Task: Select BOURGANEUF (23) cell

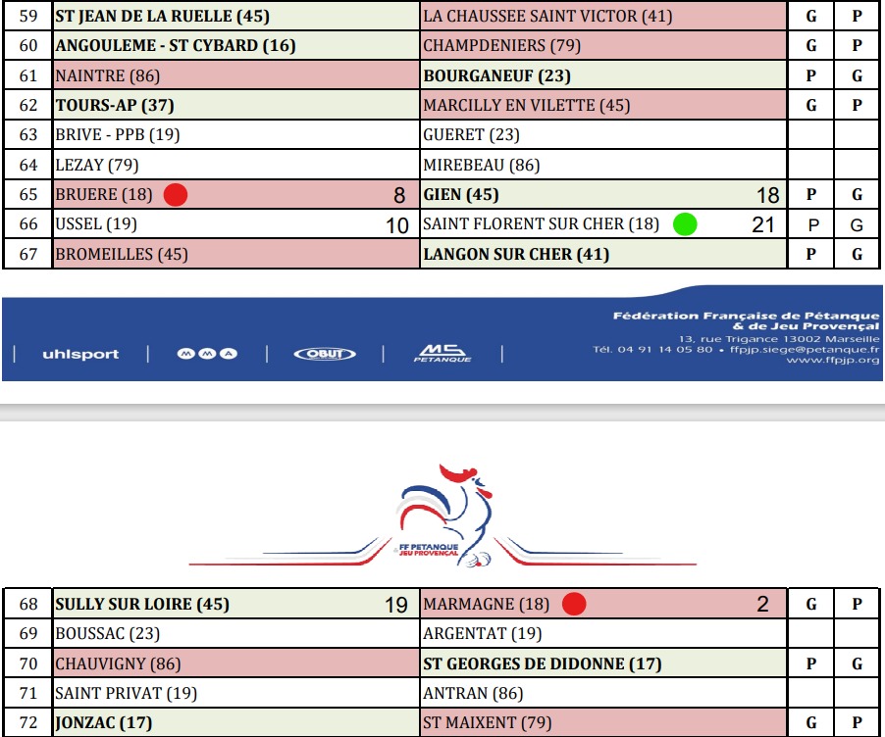Action: 603,75
